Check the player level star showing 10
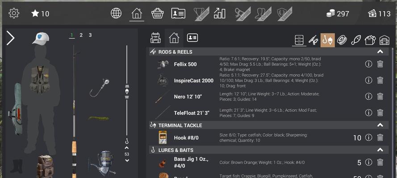The height and width of the screenshot is (178, 397). [x=40, y=14]
